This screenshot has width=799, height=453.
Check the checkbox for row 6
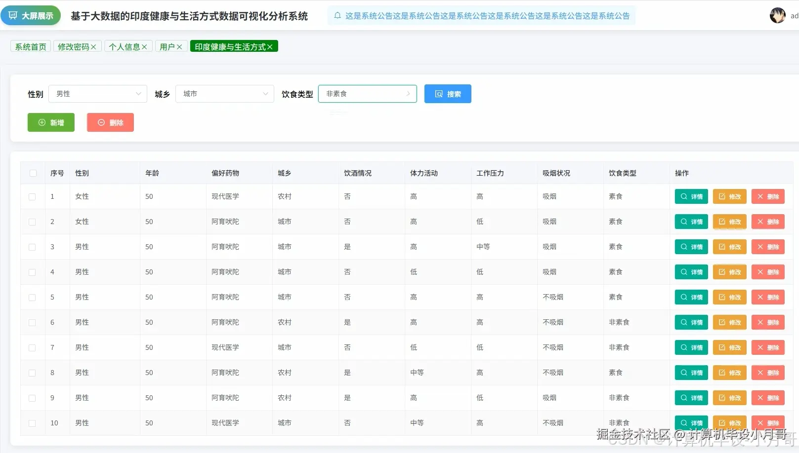point(32,323)
